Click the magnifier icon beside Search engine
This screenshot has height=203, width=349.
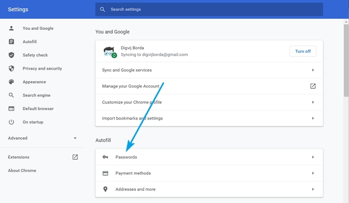(x=11, y=95)
